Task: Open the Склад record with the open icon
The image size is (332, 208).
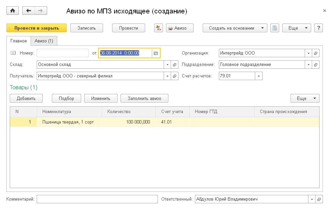Action: 174,65
